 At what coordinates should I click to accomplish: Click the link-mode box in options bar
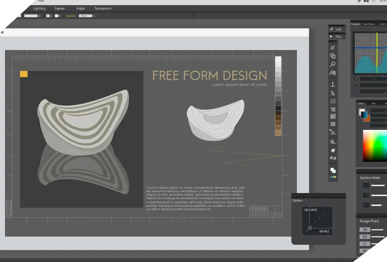click(48, 16)
